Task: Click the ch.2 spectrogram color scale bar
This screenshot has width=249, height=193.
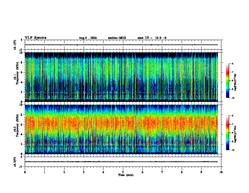Action: pyautogui.click(x=227, y=133)
